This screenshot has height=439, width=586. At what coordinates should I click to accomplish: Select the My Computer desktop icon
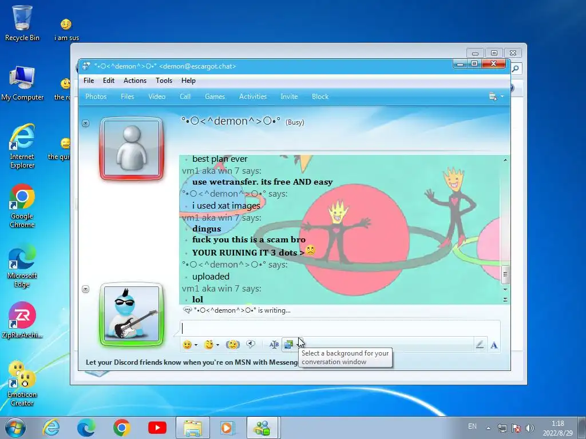pos(22,83)
